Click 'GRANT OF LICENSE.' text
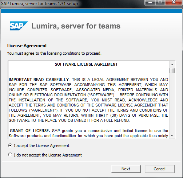The width and height of the screenshot is (183, 178). [x=30, y=131]
